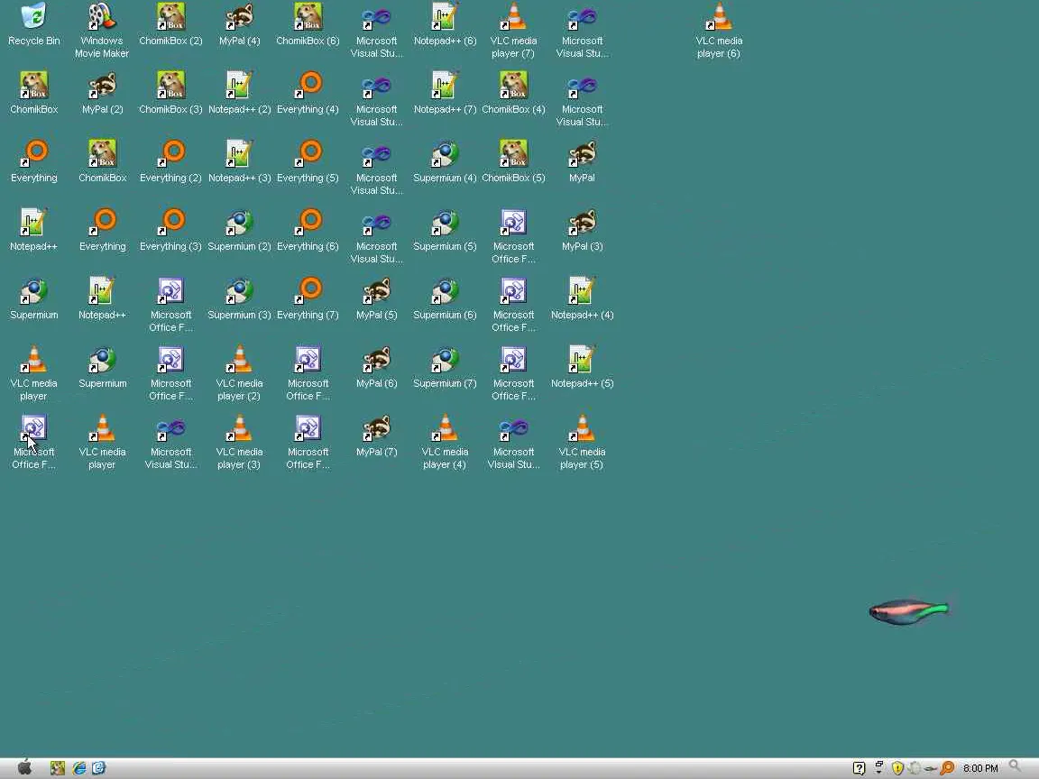
Task: Click the help question mark tray icon
Action: pos(859,768)
